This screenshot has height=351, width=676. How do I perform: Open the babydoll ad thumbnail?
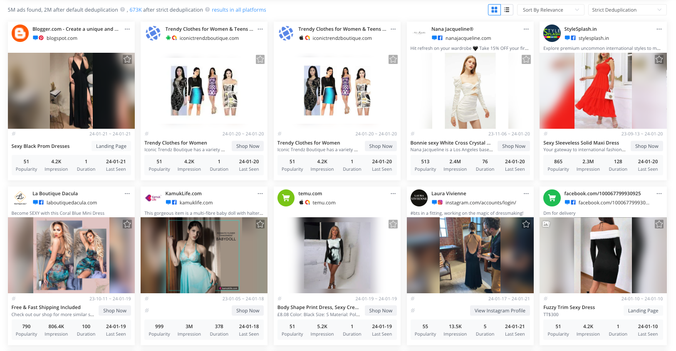point(204,255)
